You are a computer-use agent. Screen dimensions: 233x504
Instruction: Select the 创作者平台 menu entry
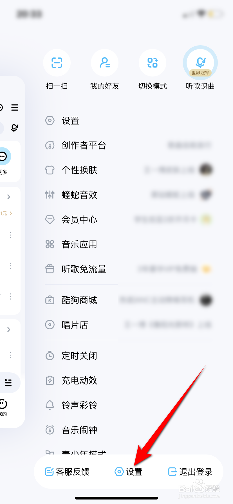tap(84, 145)
